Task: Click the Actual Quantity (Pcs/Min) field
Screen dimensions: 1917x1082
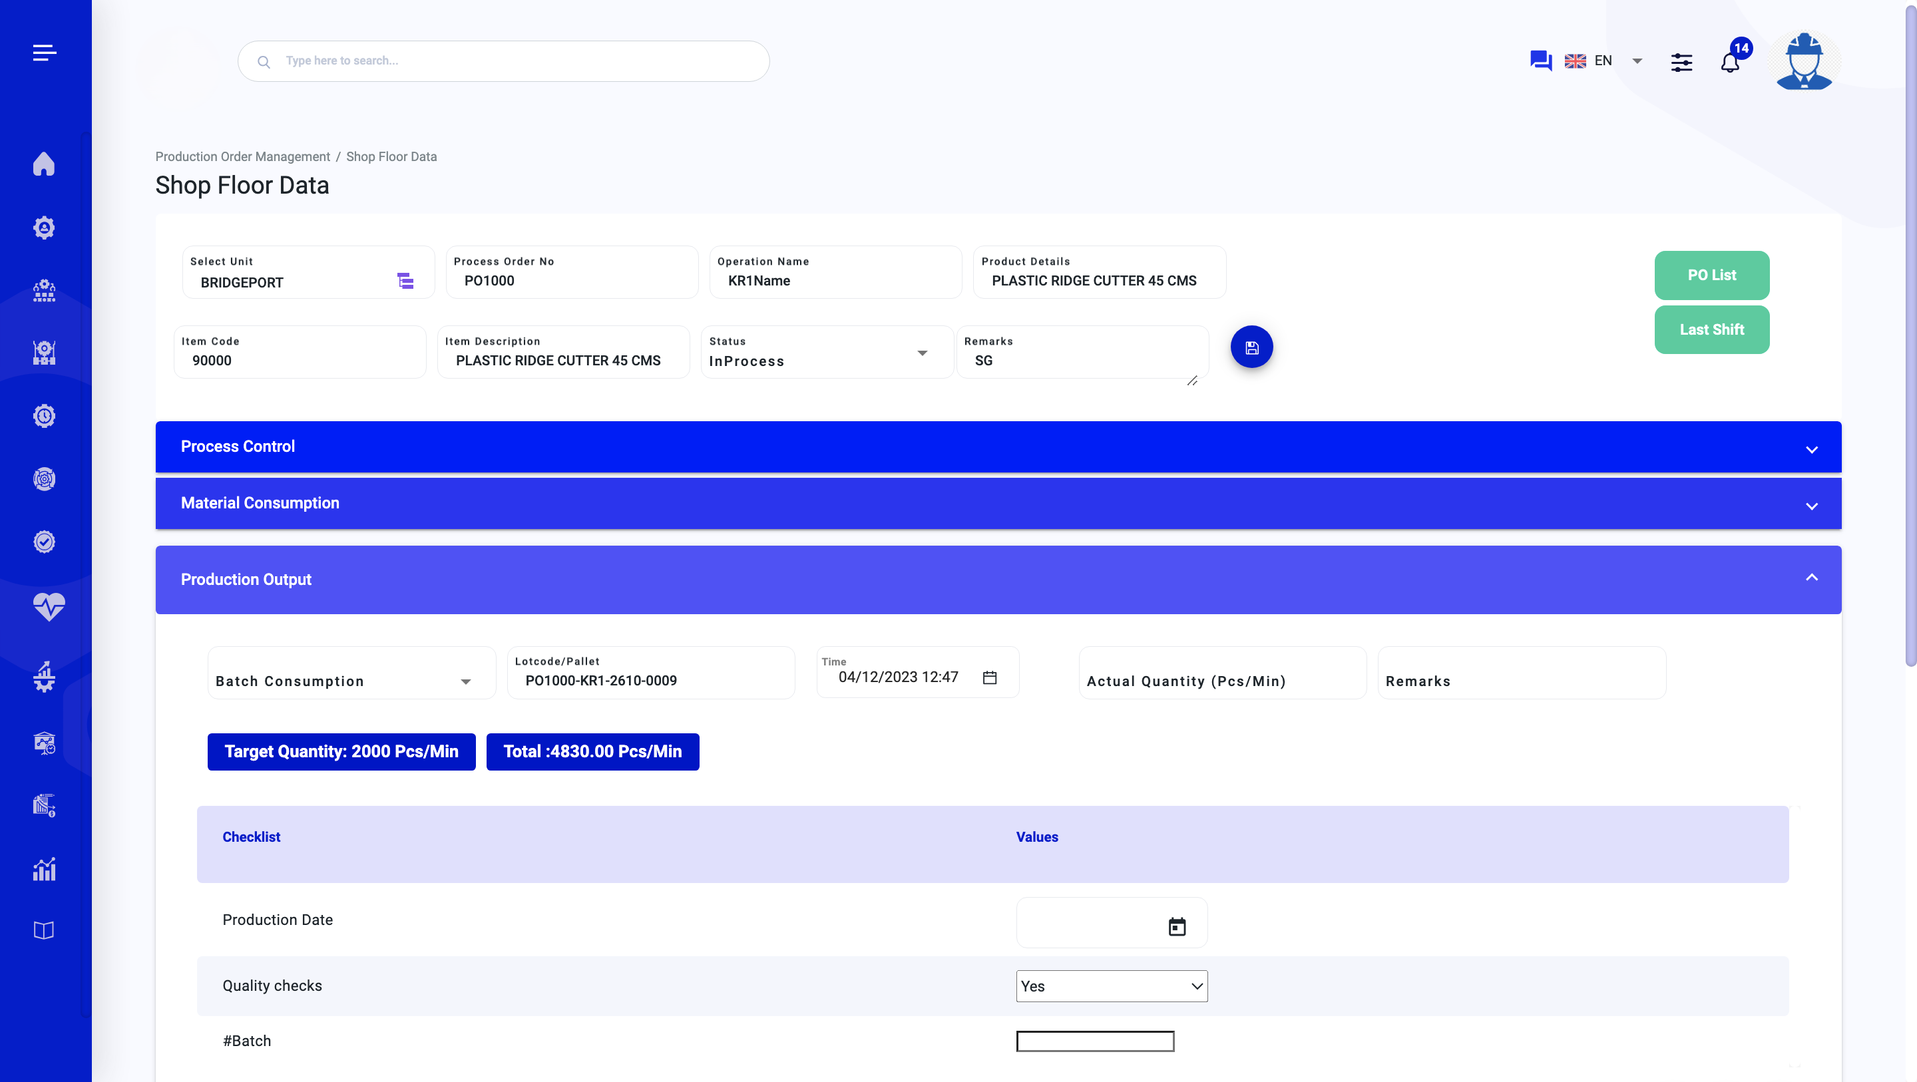Action: (x=1222, y=673)
